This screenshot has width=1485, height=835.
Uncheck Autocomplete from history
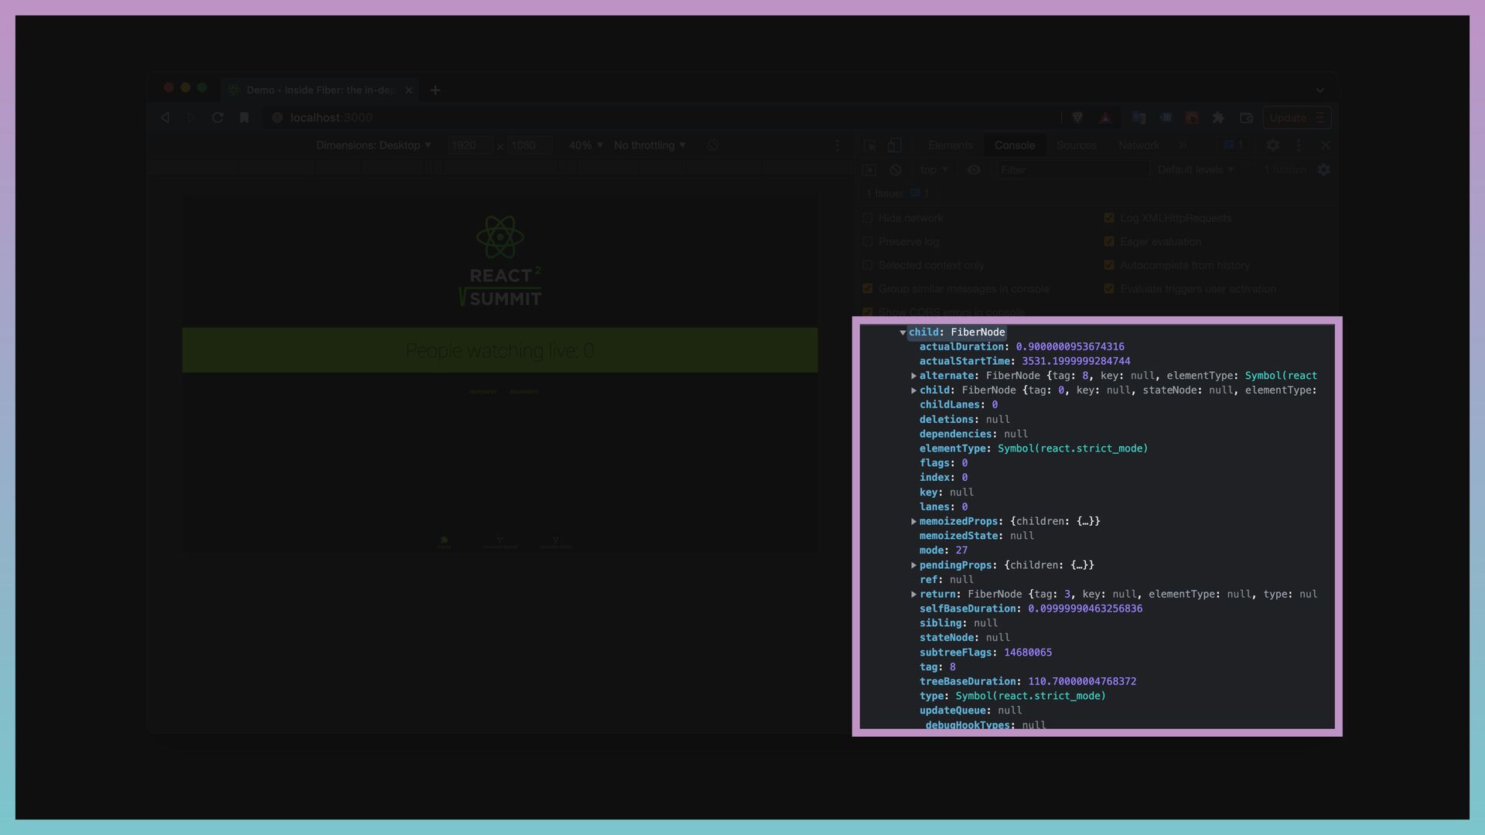pos(1109,265)
